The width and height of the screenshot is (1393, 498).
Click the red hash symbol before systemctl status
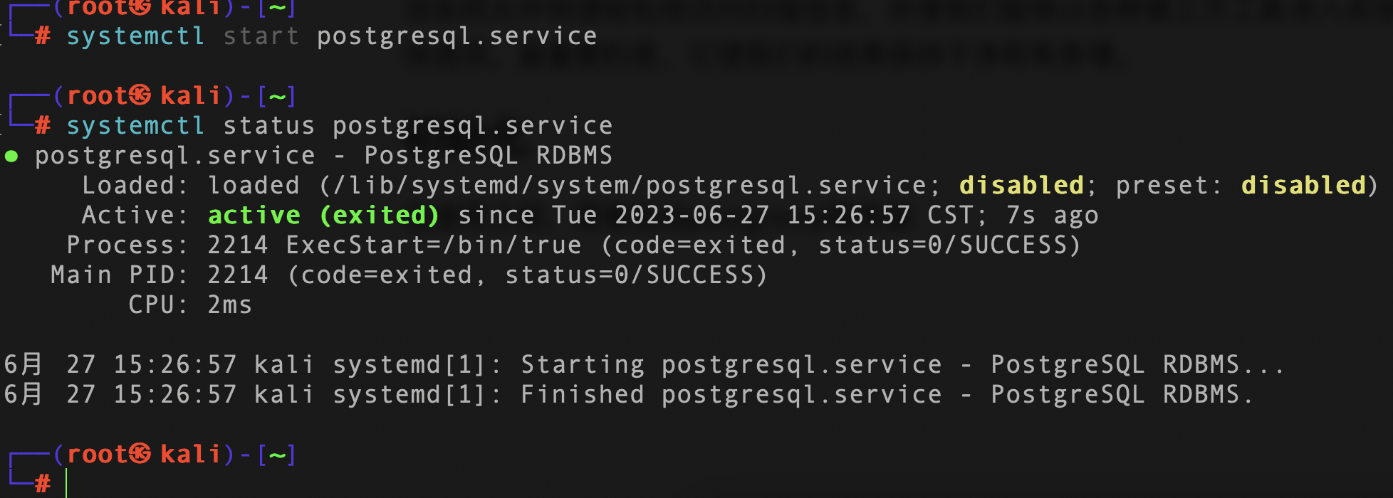click(x=43, y=126)
